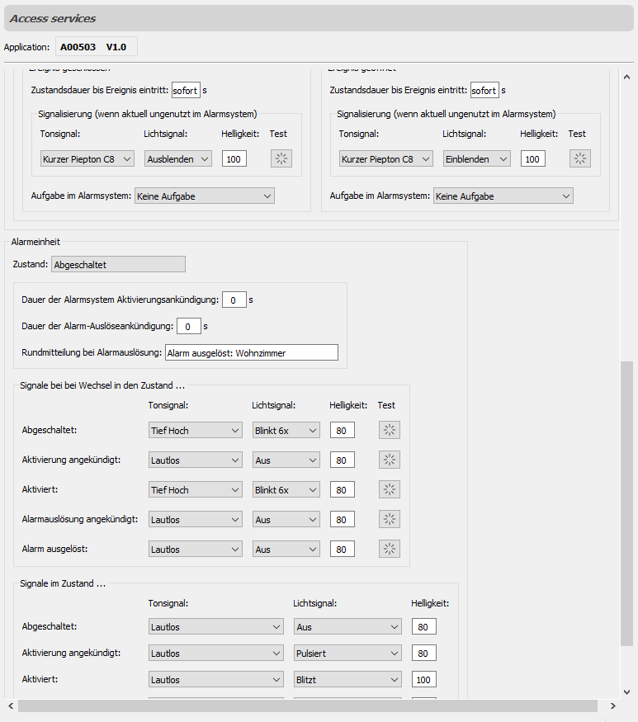This screenshot has height=722, width=638.
Task: Click 'Signale im Zustand ...' group label
Action: 63,583
